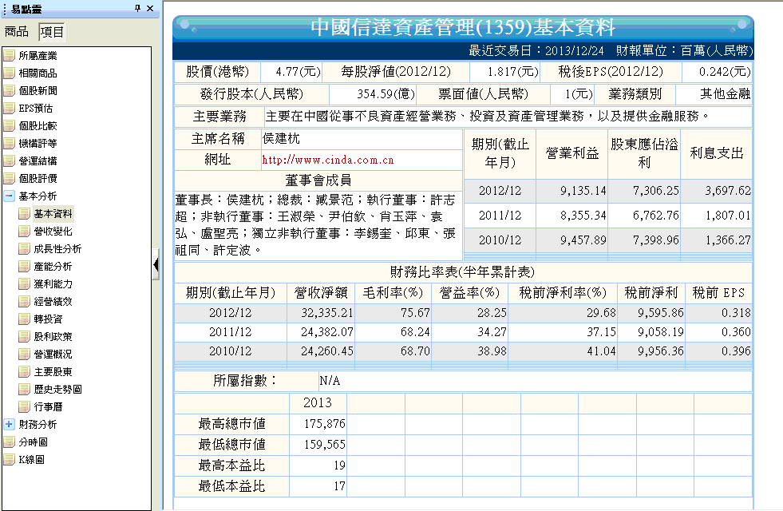Click the pre-tax EPS value 0.396

tap(736, 351)
